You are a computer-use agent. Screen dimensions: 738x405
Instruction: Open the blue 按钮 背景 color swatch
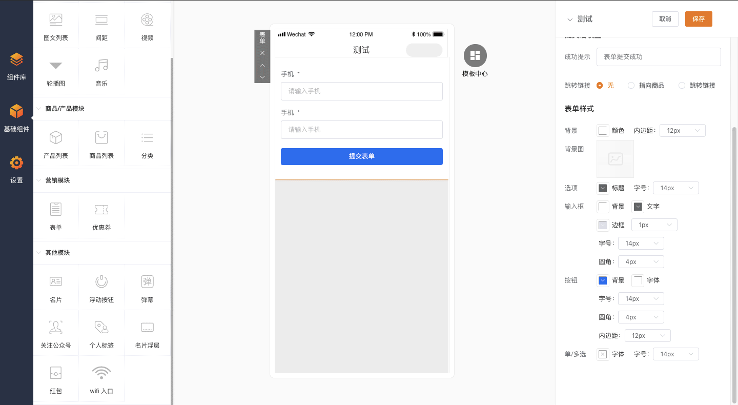coord(603,280)
